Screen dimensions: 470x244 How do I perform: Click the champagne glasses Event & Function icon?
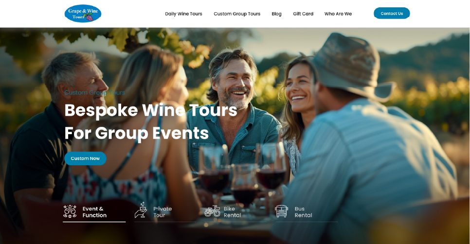tap(70, 211)
